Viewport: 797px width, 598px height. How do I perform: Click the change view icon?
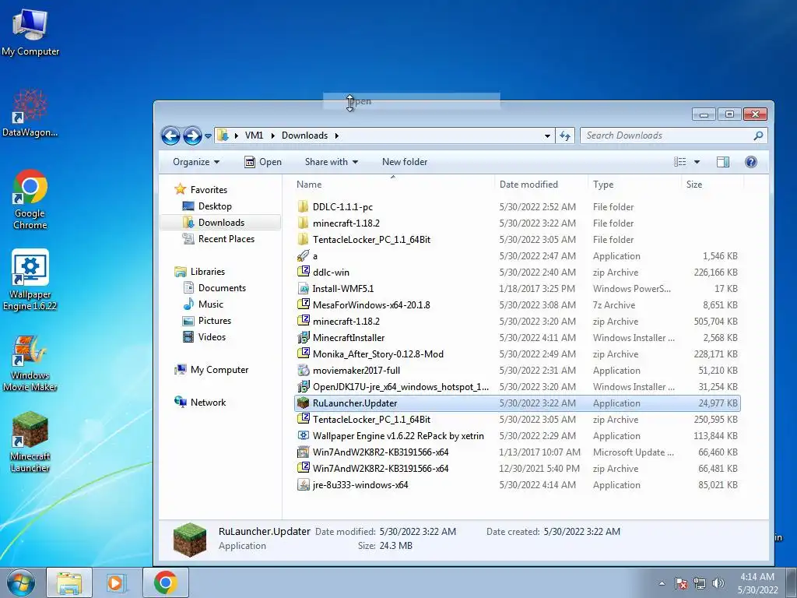[679, 162]
